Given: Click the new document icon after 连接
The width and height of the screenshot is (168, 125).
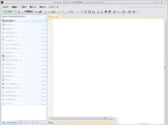Looking at the screenshot, I should [19, 11].
